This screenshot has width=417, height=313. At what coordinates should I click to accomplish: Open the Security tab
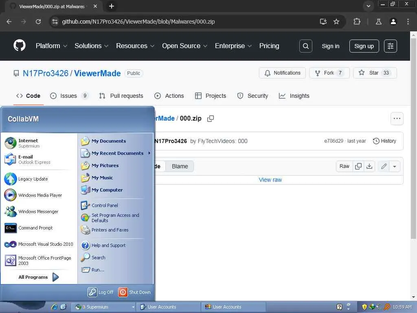252,96
